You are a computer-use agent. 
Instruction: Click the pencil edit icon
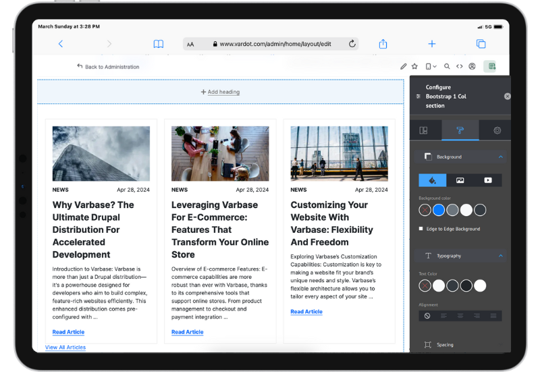pyautogui.click(x=403, y=66)
